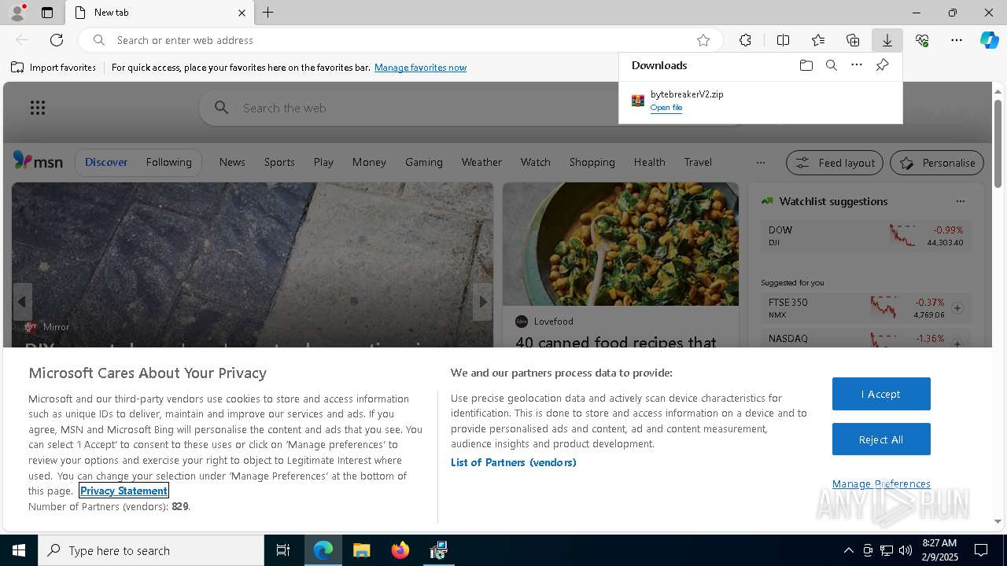This screenshot has width=1007, height=566.
Task: Open Browser essentials icon
Action: click(x=922, y=40)
